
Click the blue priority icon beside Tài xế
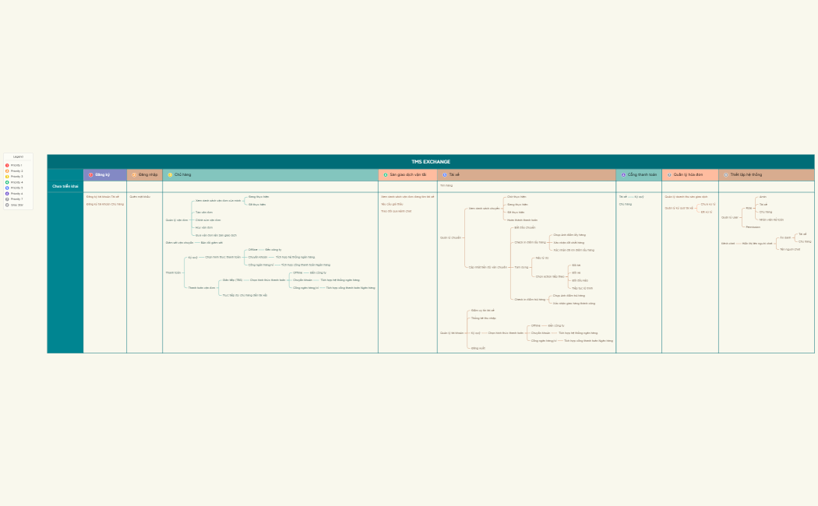[444, 175]
